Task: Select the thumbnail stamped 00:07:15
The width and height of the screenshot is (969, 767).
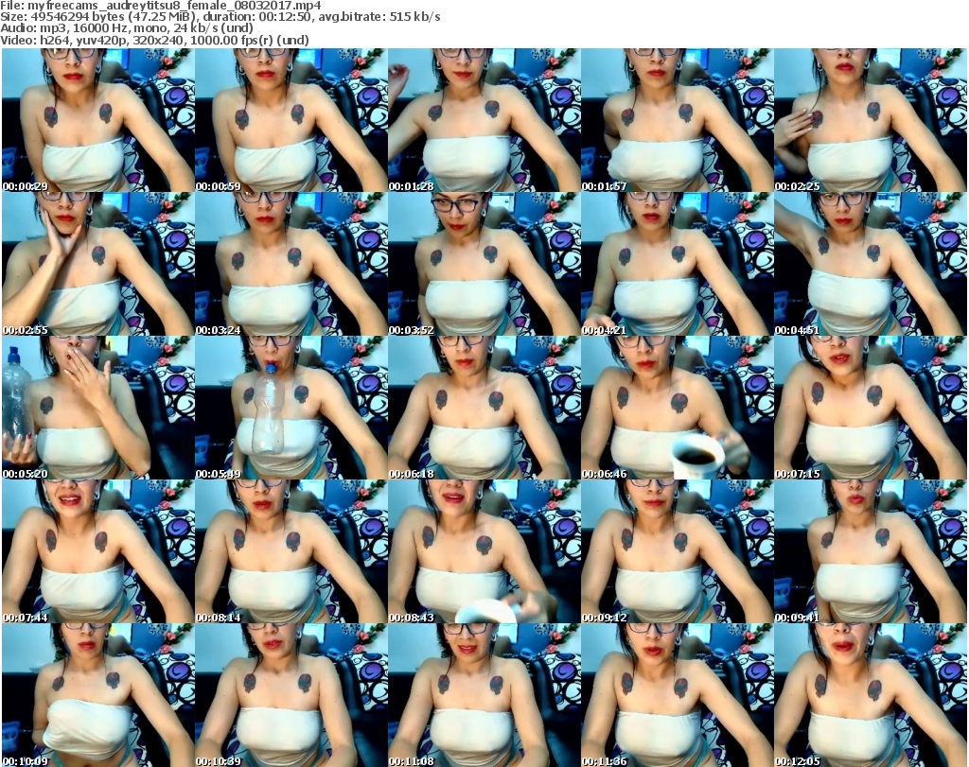Action: point(871,408)
